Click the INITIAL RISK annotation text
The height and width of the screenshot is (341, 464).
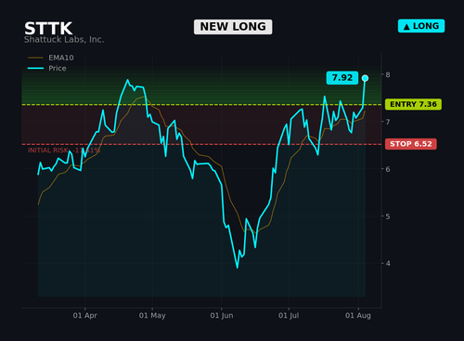point(64,151)
